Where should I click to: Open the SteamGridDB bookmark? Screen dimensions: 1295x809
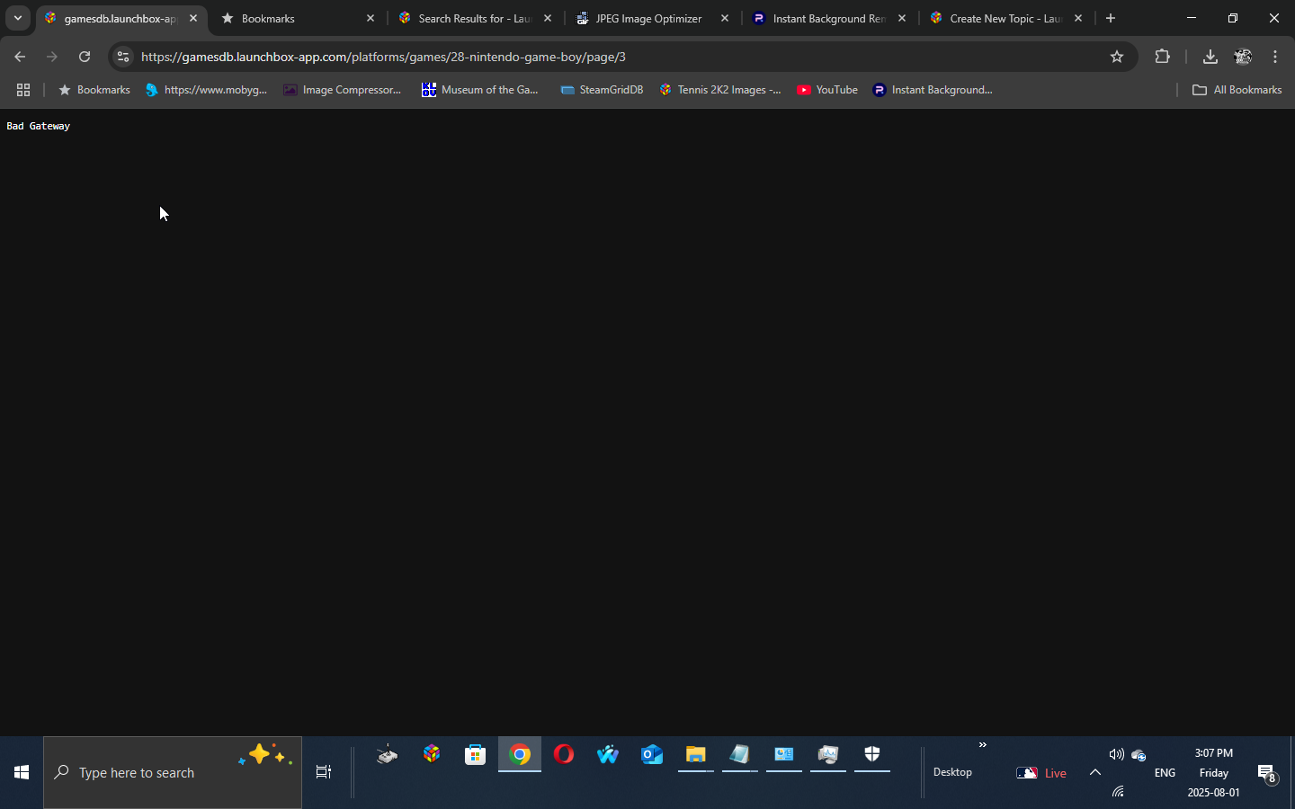(602, 90)
